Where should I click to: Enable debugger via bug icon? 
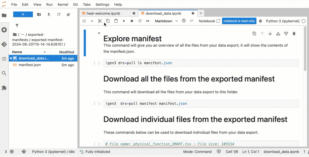(x=260, y=21)
